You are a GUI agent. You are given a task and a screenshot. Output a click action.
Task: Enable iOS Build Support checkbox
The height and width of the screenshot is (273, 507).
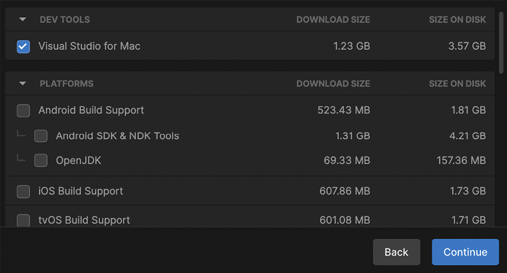[23, 192]
